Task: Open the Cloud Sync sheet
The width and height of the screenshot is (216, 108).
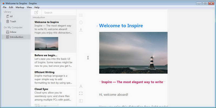Action: [x=53, y=96]
